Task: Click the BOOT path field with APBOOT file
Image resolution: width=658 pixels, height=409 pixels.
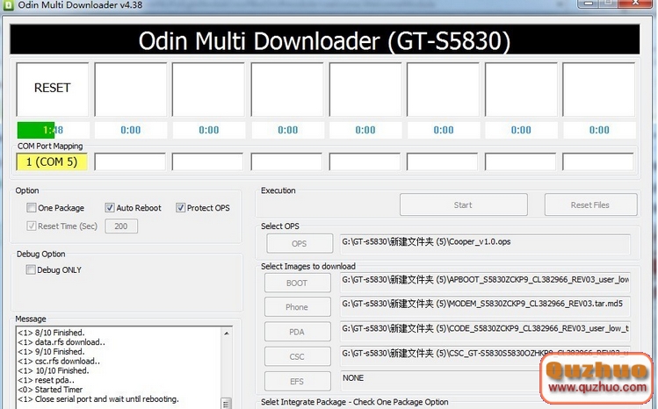Action: [485, 283]
